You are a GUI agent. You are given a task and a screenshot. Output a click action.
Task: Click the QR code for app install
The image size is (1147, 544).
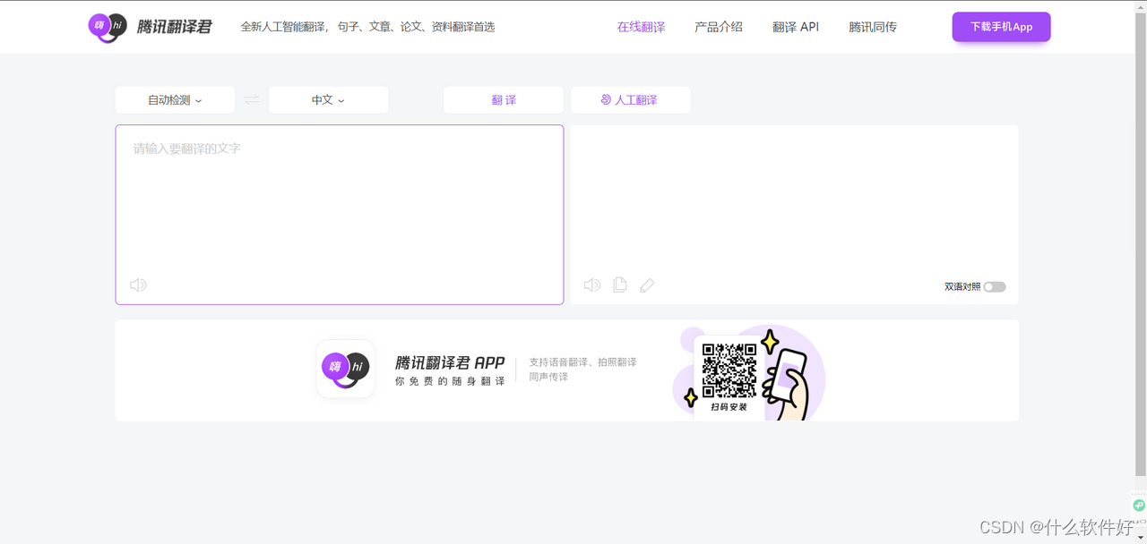729,370
